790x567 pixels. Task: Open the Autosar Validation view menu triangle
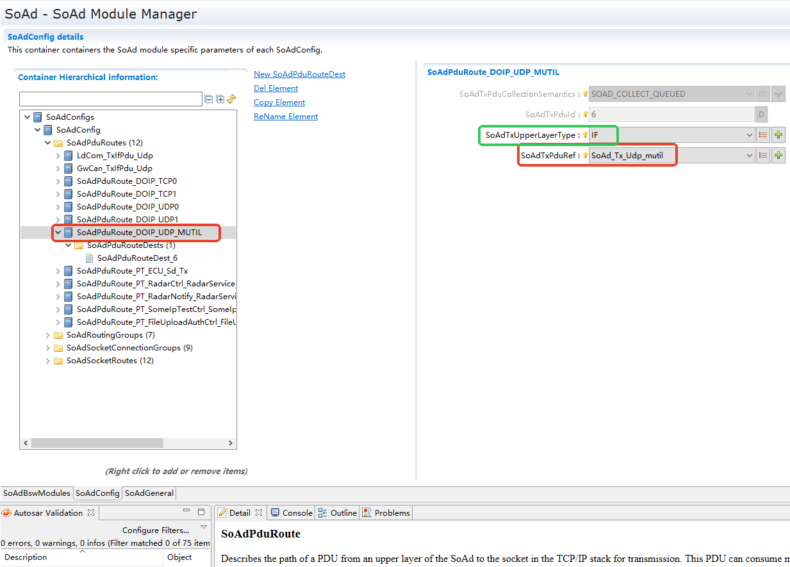[204, 527]
